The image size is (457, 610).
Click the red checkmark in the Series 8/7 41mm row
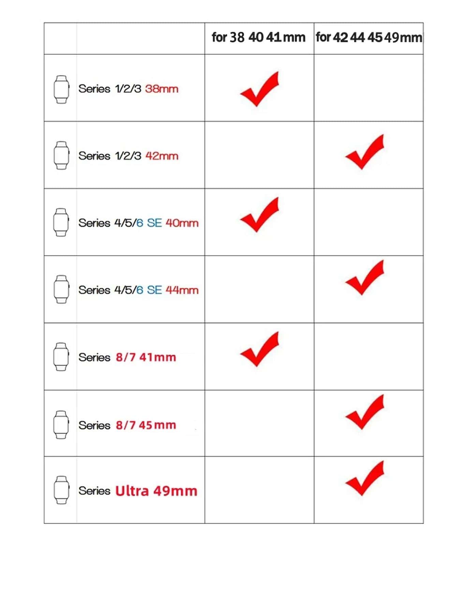[x=260, y=349]
